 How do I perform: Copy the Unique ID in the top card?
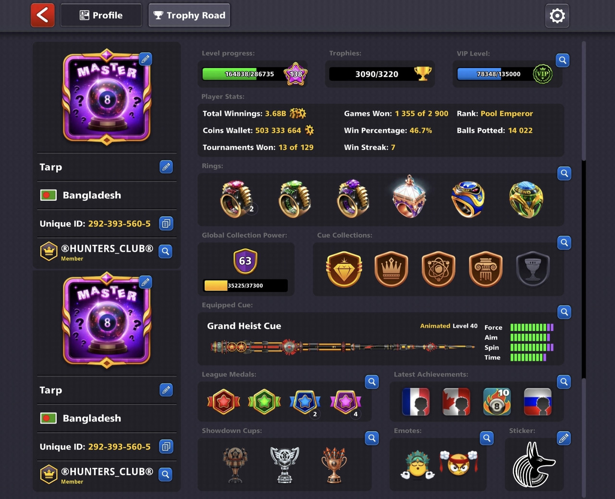[166, 223]
